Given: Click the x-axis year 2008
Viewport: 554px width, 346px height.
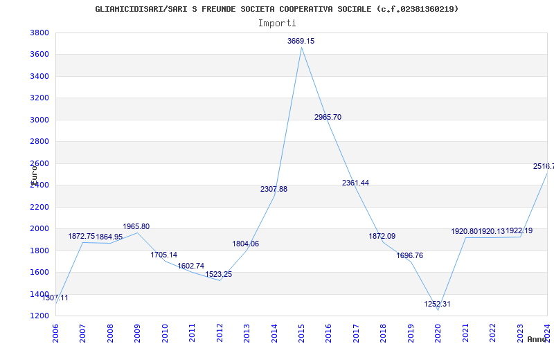Looking at the screenshot, I should 110,334.
